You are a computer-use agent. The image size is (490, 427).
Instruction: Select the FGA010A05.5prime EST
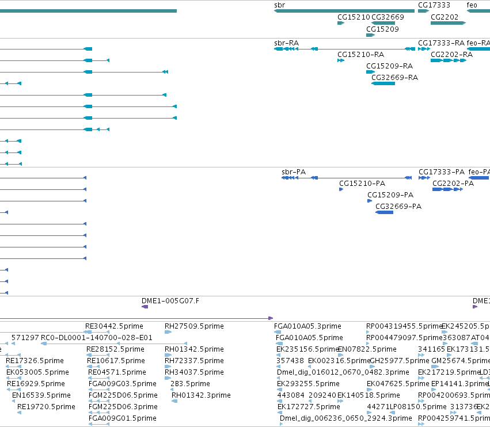279,344
